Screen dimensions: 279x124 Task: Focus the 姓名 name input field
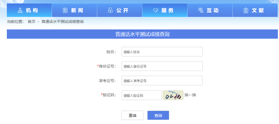(x=162, y=52)
